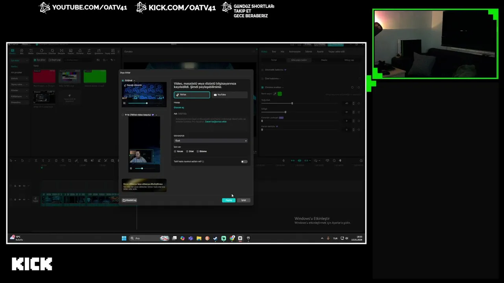Open Steam from the taskbar
The width and height of the screenshot is (504, 283).
click(x=215, y=238)
